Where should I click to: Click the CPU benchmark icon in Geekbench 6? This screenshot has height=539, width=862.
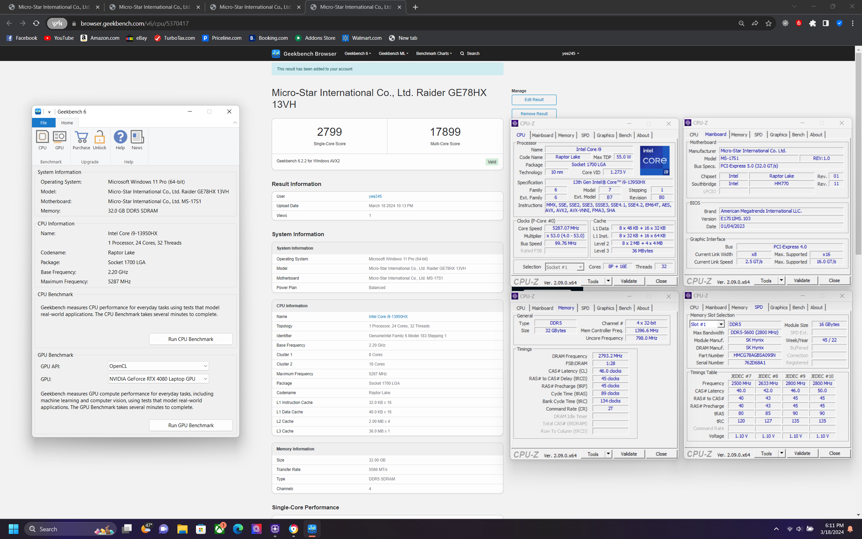point(42,140)
